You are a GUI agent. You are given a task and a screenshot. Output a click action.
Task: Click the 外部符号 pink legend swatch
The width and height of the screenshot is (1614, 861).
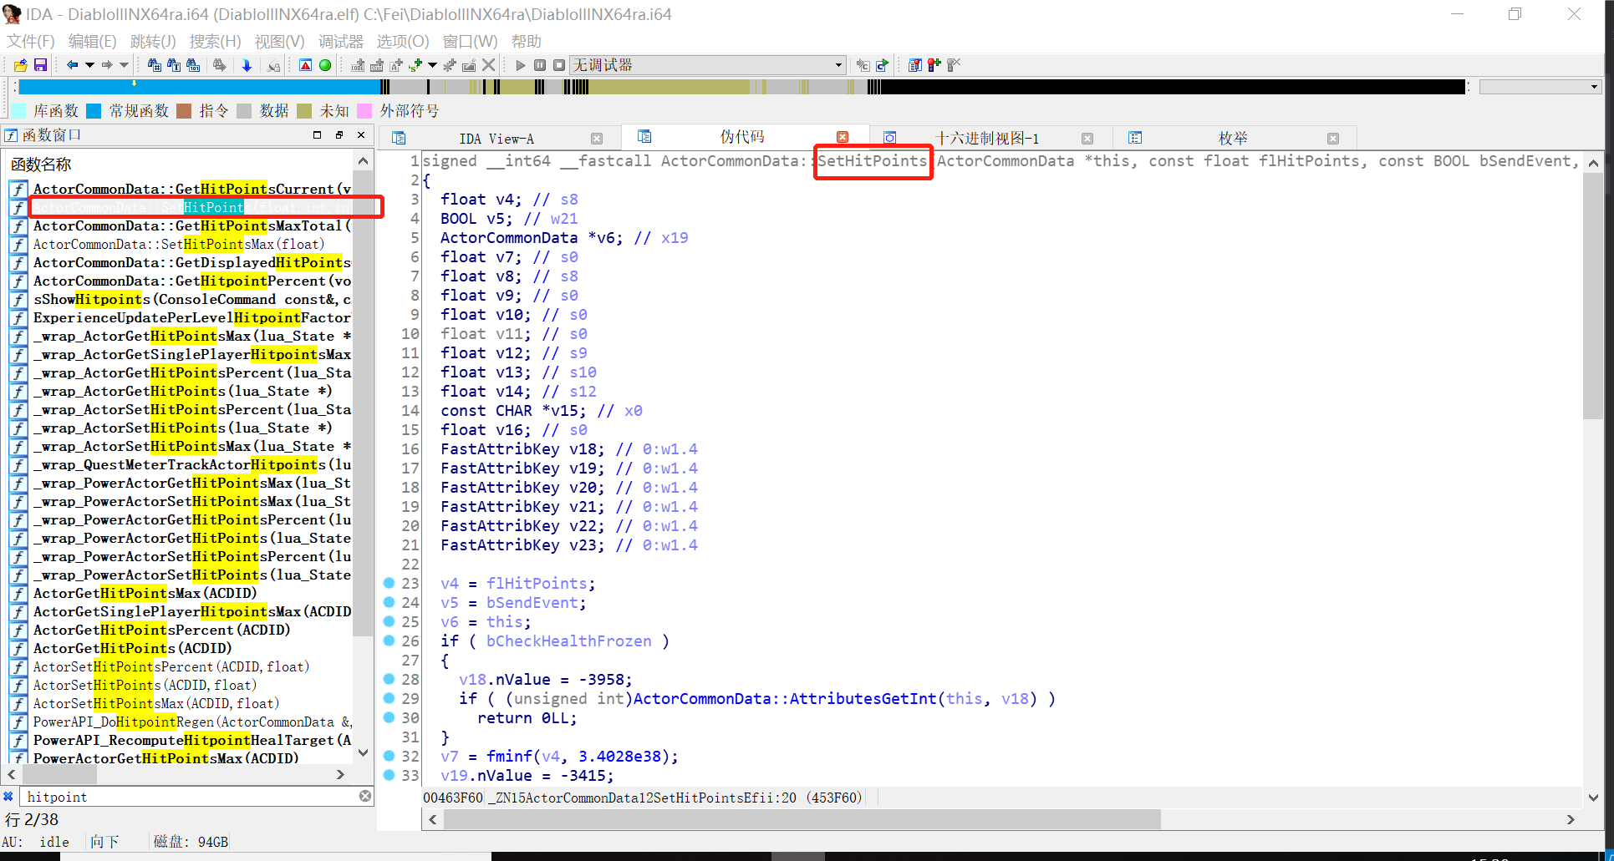pos(364,110)
